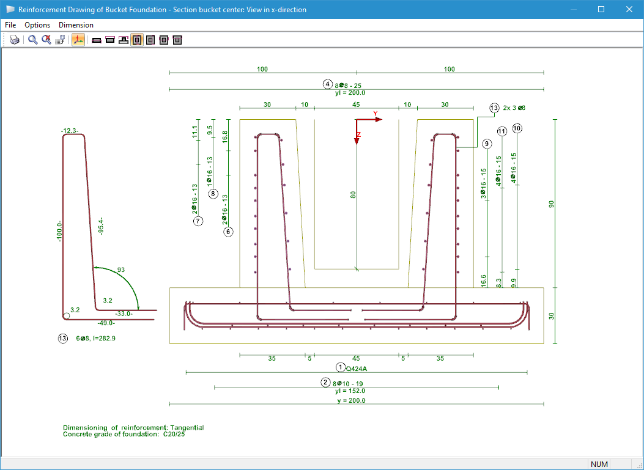The image size is (644, 470).
Task: Click position marker 7 circle
Action: 198,221
